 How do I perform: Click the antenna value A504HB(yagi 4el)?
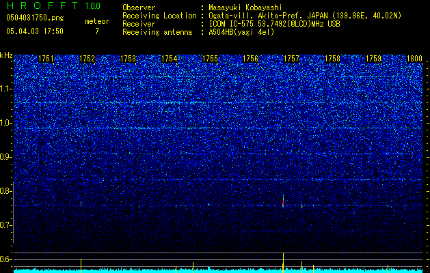tap(241, 32)
